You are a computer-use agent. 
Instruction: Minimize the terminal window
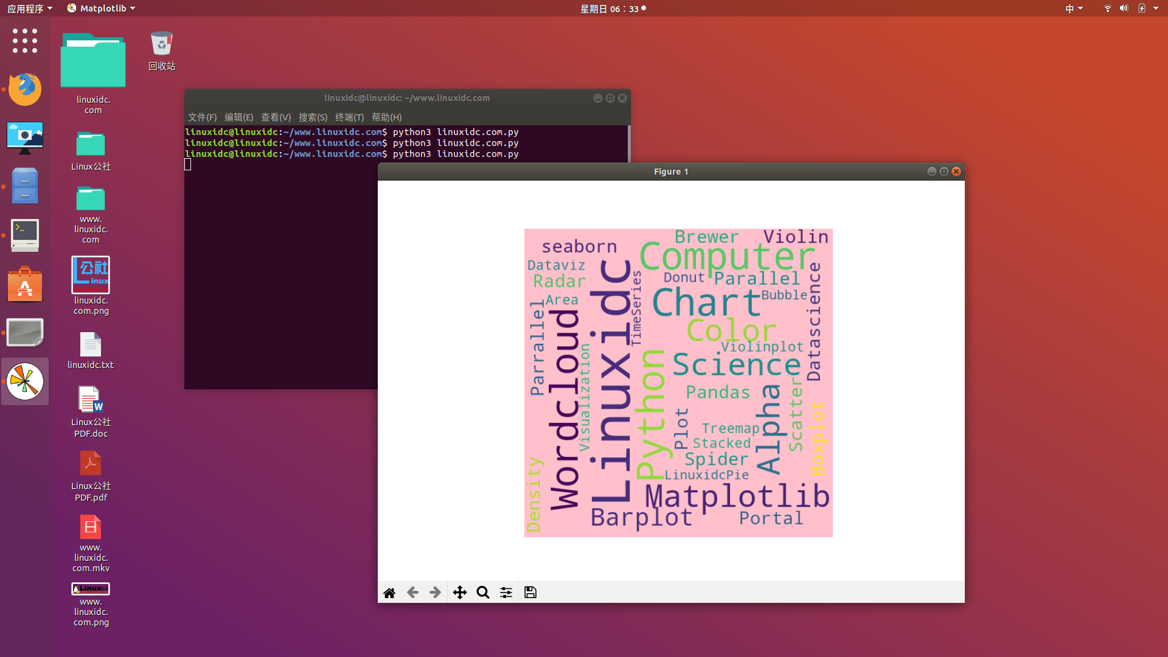[x=598, y=98]
